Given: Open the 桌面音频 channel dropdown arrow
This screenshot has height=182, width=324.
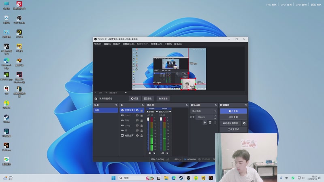Looking at the screenshot, I should pyautogui.click(x=157, y=112).
